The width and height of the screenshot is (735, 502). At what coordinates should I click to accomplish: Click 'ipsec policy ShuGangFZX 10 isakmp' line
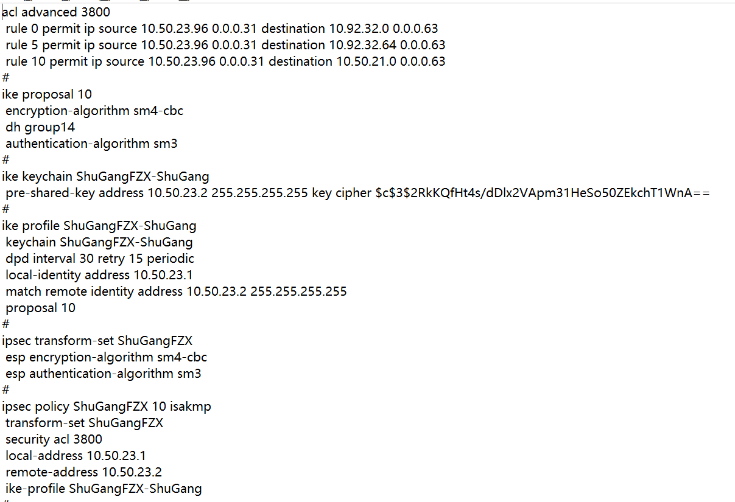pyautogui.click(x=107, y=406)
